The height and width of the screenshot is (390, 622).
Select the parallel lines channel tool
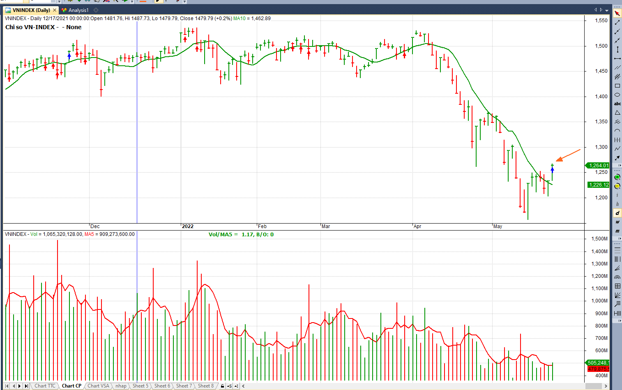click(x=617, y=68)
